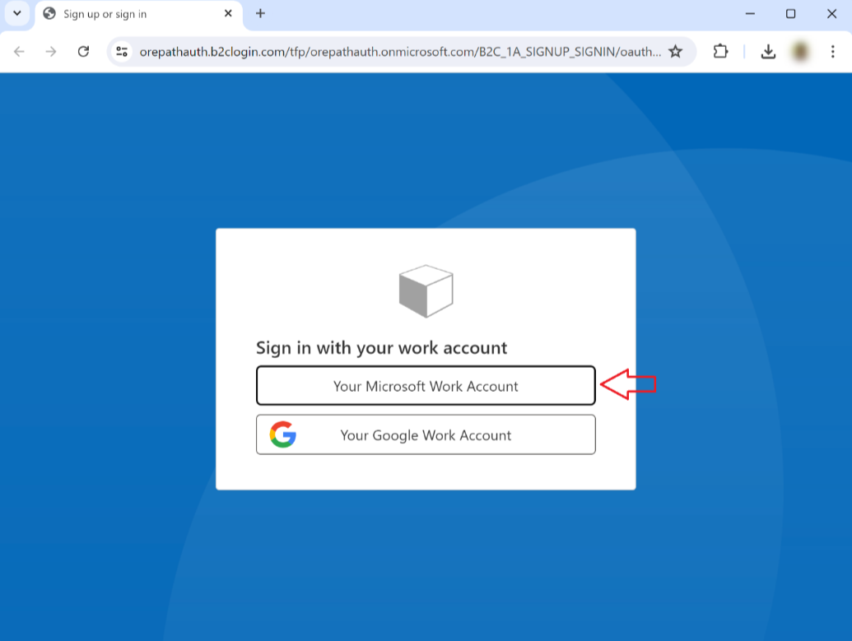Expand the tab search dropdown chevron
852x641 pixels.
[x=17, y=14]
